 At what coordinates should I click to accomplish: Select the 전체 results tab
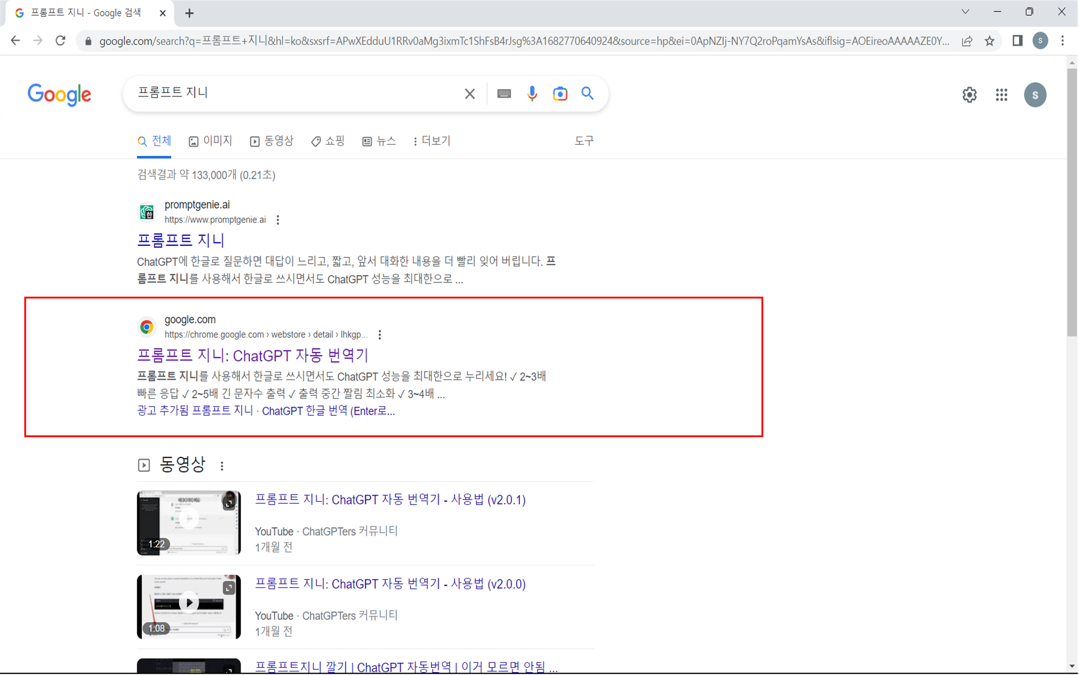point(154,141)
